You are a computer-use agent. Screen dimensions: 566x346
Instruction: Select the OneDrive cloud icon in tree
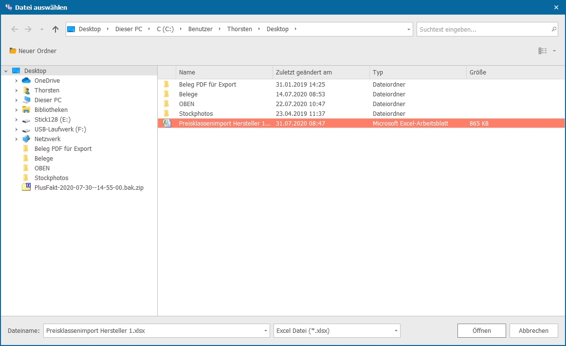26,81
